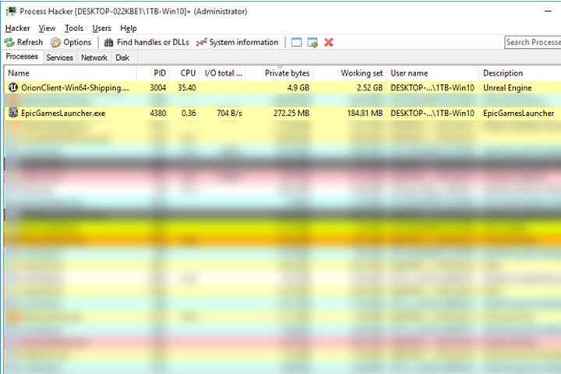Click the 0.36 CPU value
561x374 pixels.
click(x=189, y=113)
